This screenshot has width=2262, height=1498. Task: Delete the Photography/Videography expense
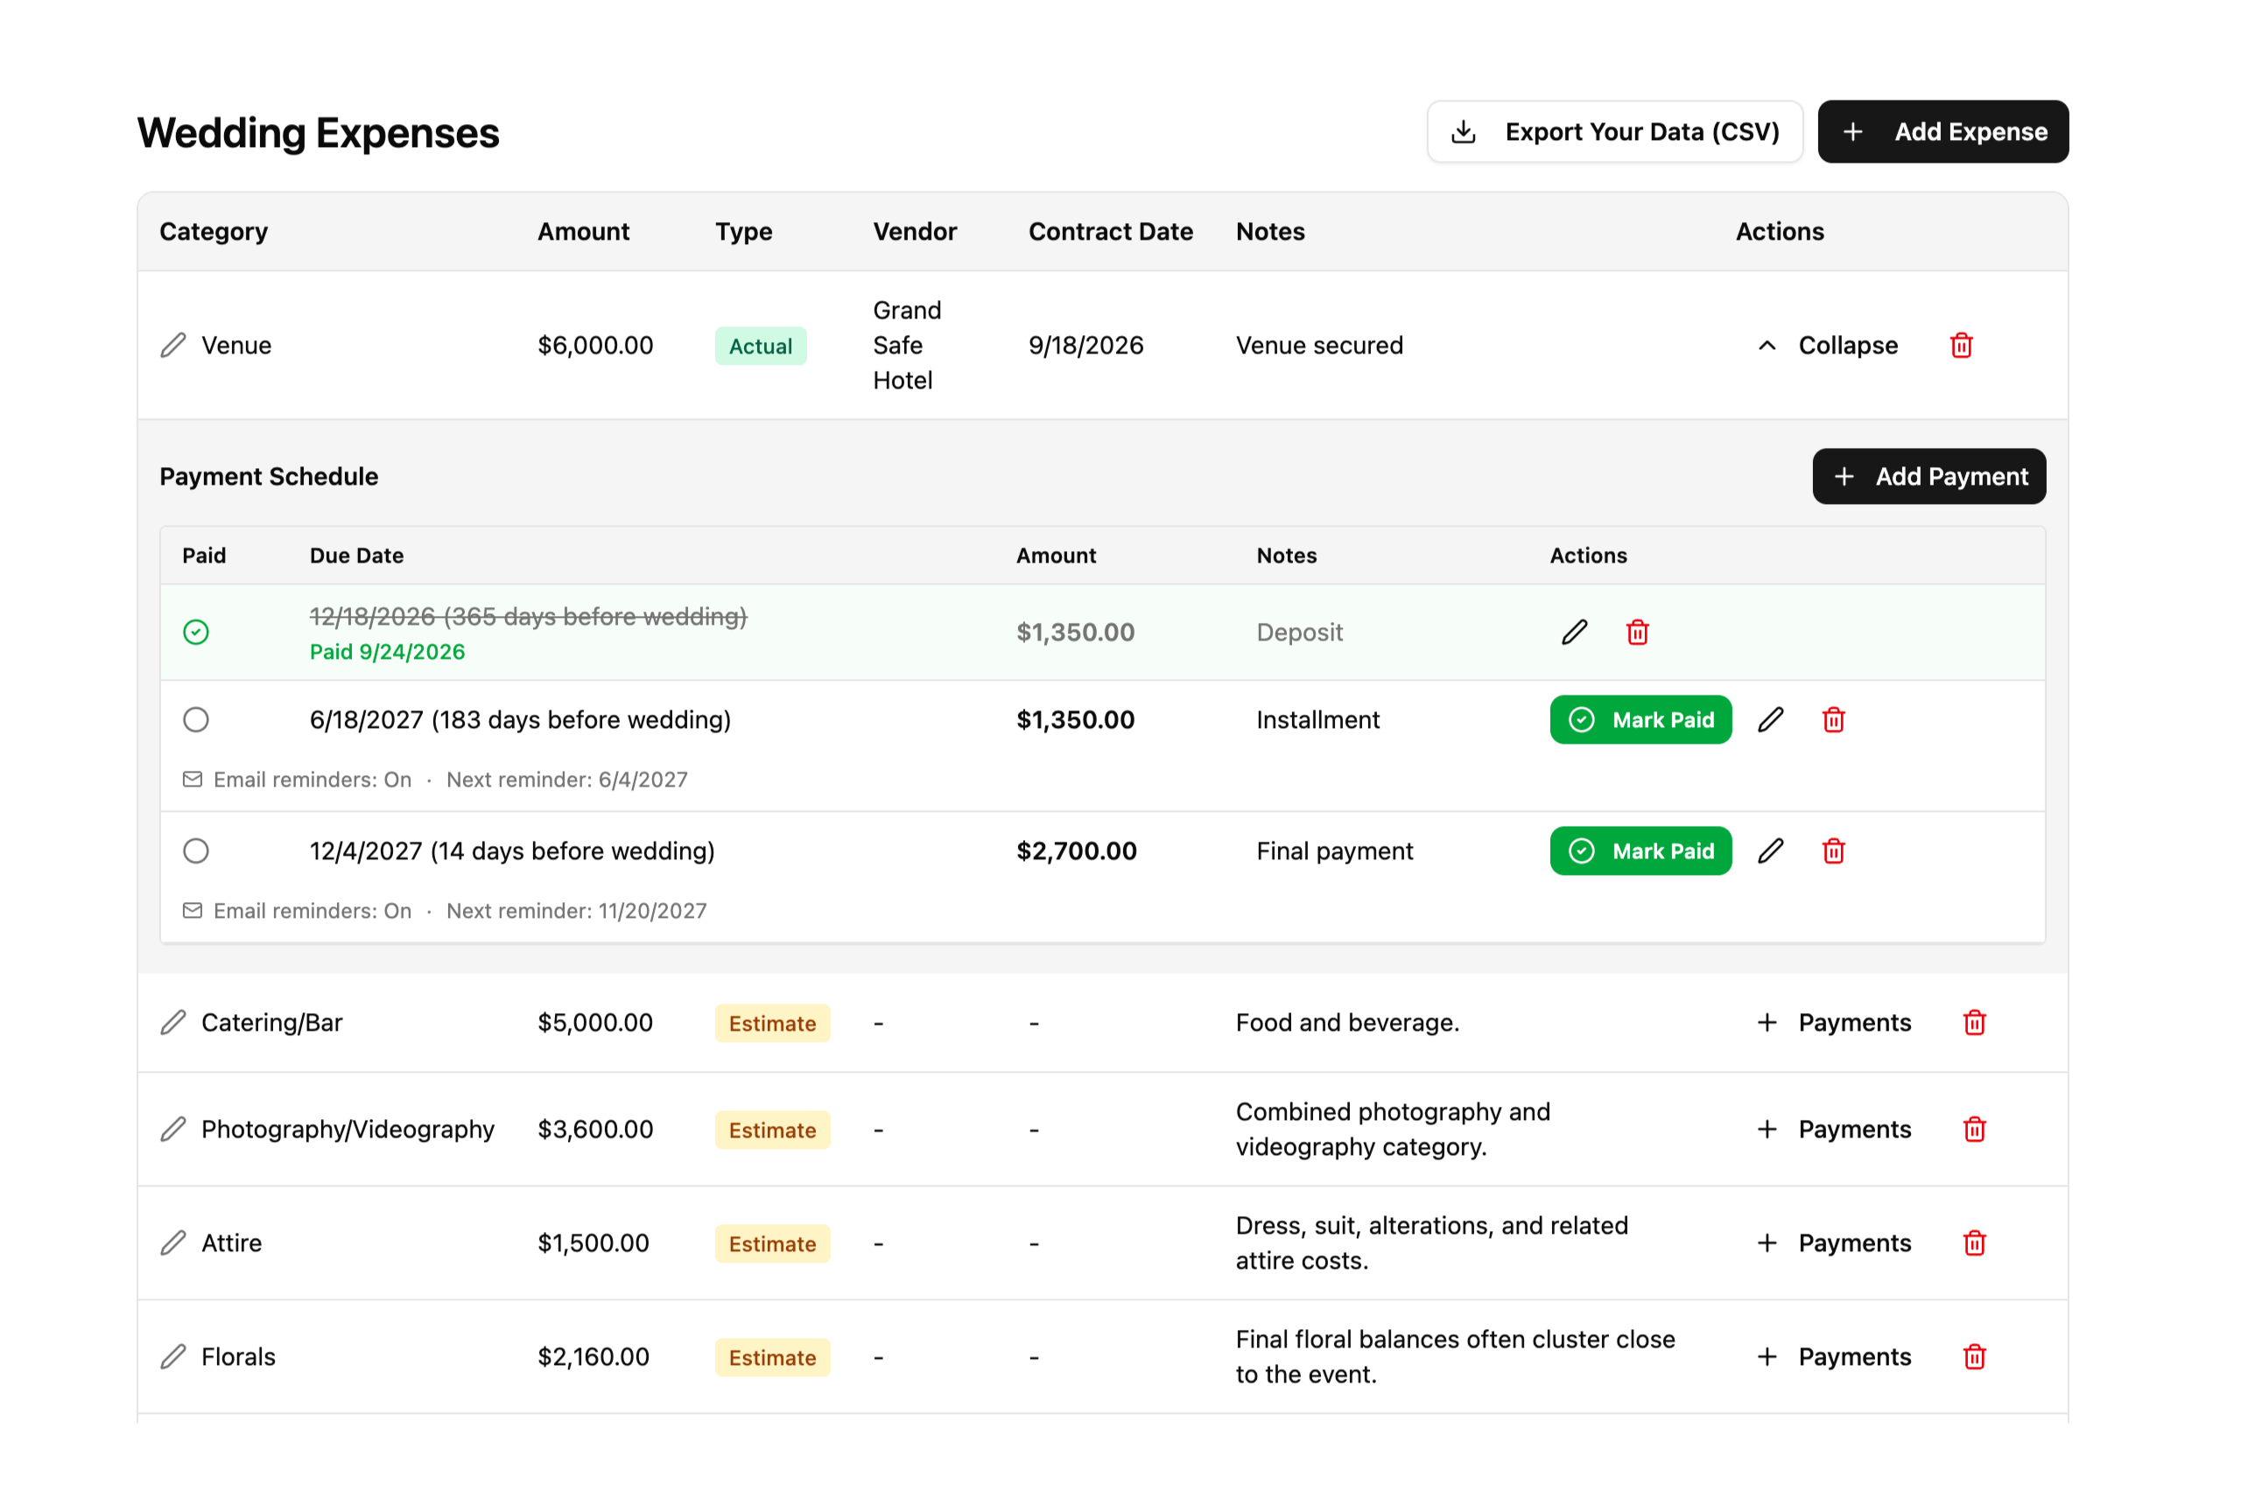tap(1974, 1130)
